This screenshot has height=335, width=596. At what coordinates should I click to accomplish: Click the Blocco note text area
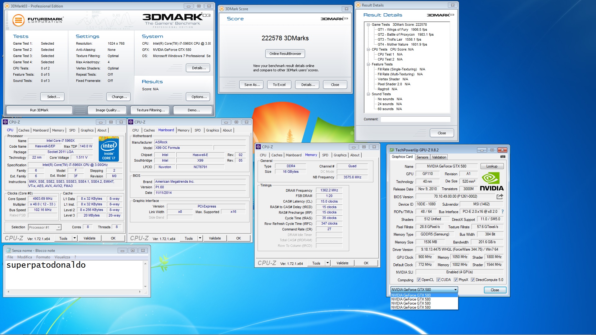(74, 275)
